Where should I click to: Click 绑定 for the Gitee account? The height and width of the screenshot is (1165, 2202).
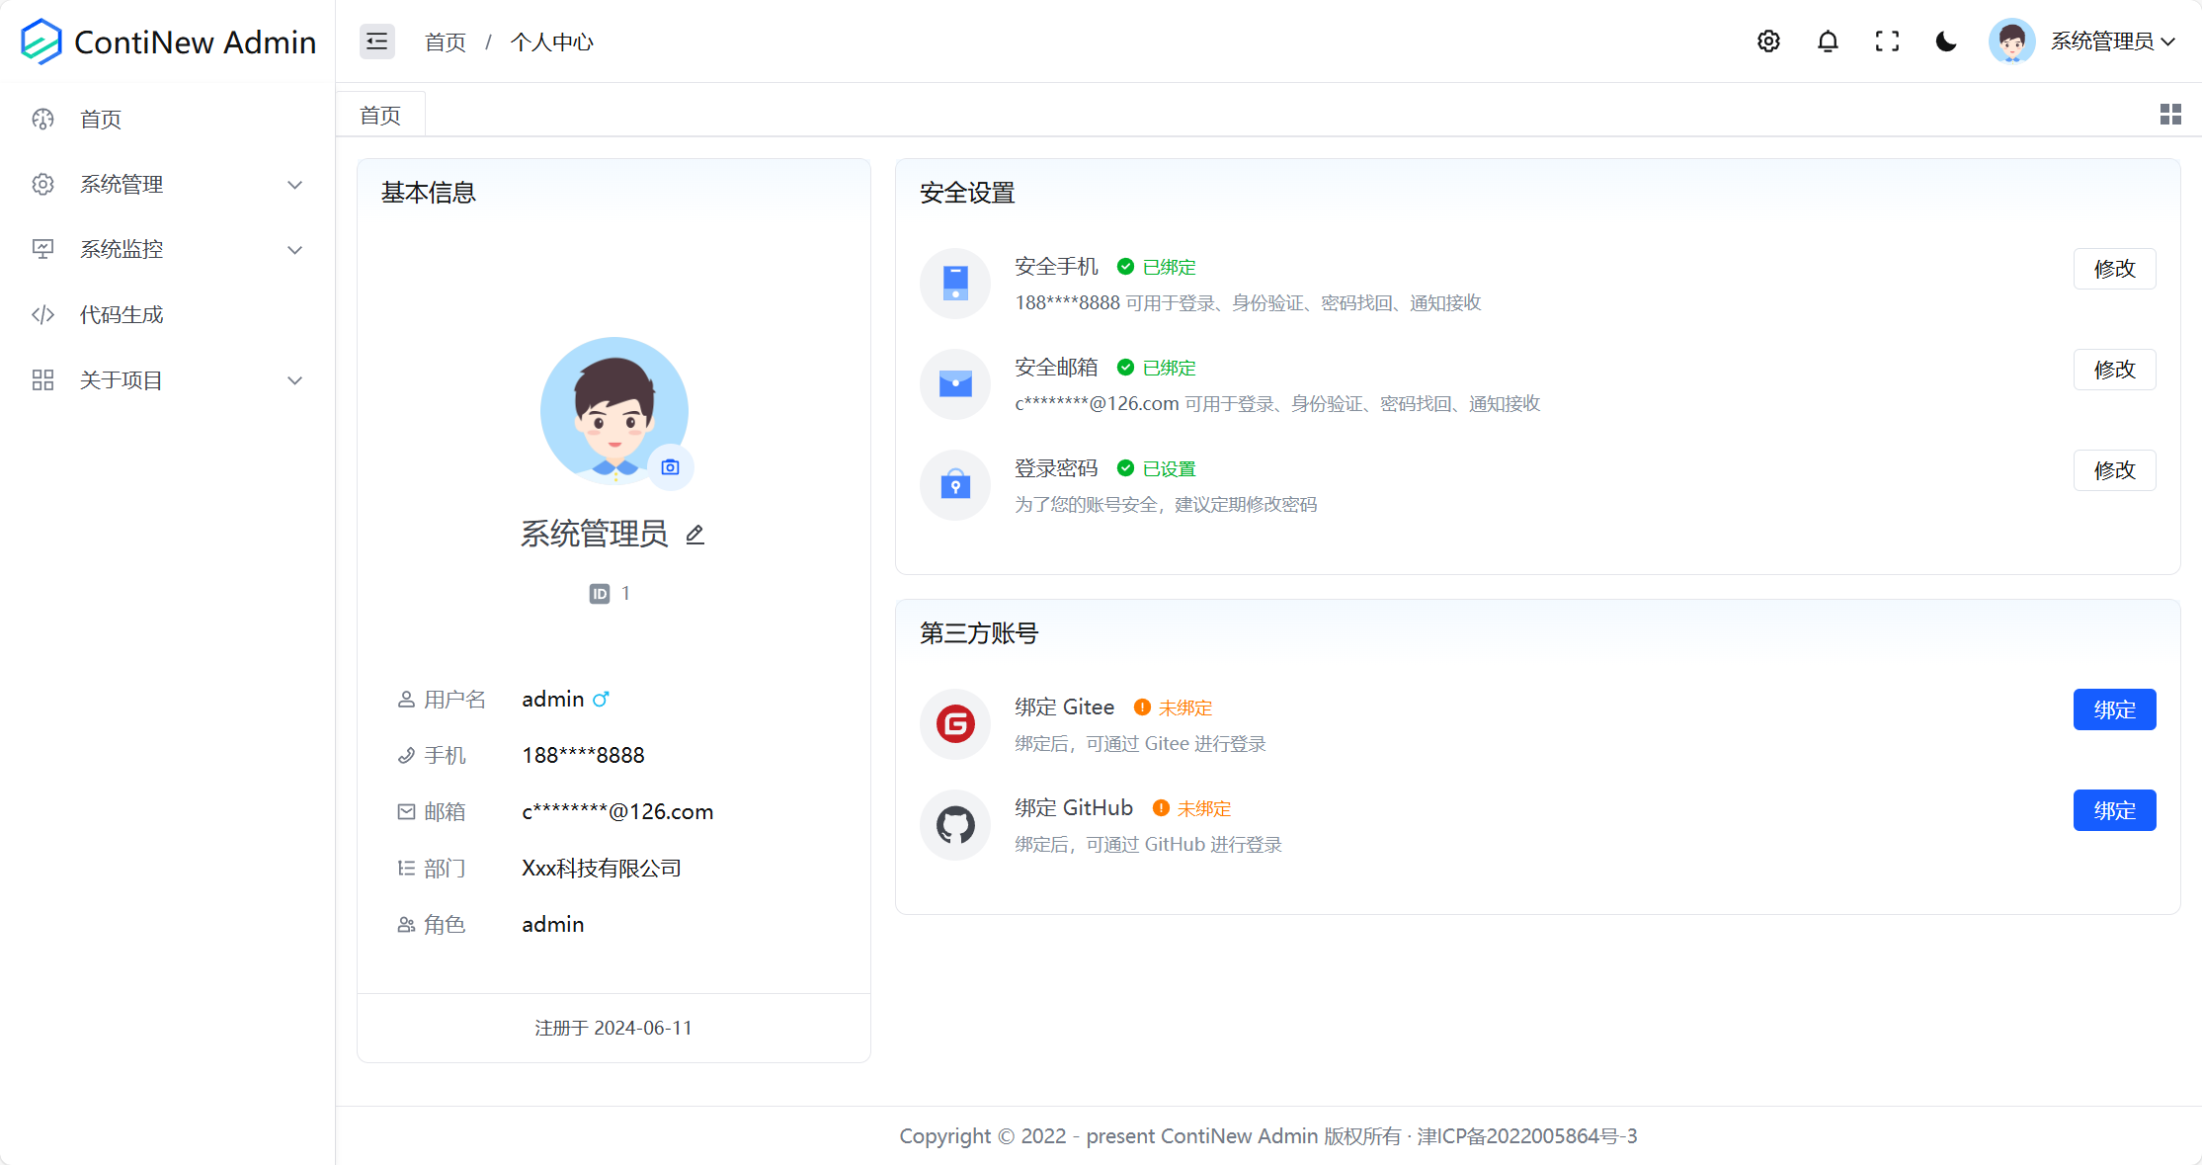click(x=2114, y=708)
